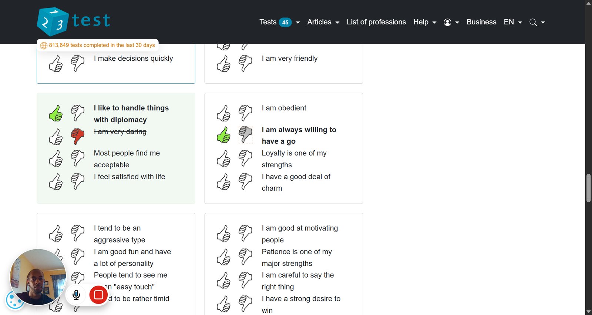Click "I have a strong desire to win" statement

click(x=301, y=304)
